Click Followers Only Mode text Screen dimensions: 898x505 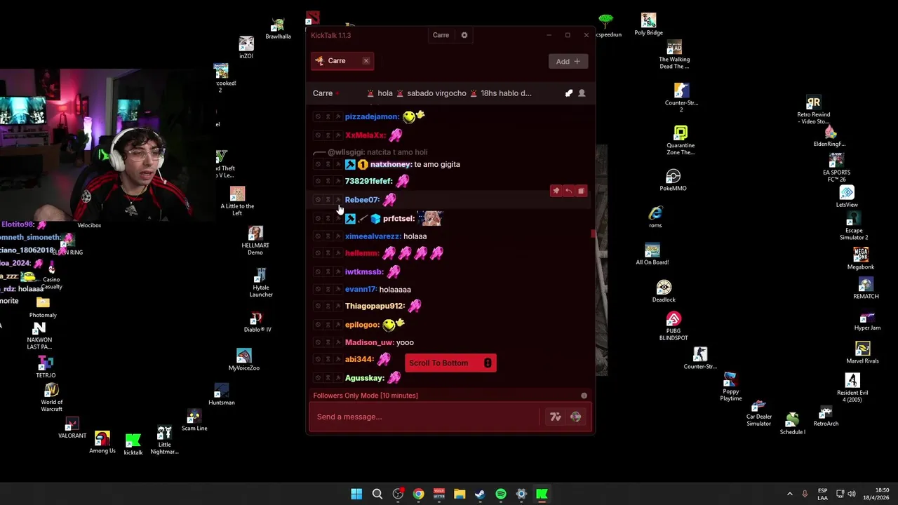(366, 396)
